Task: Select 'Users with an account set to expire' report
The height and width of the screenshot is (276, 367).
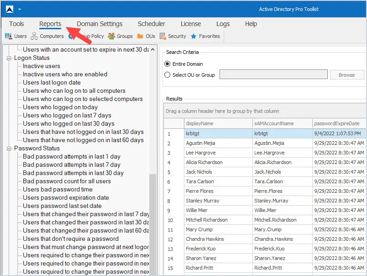Action: click(x=86, y=50)
